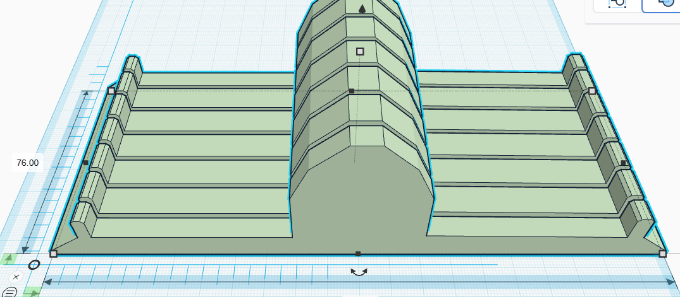
Task: Click the front-left white corner resize handle
Action: pos(53,253)
